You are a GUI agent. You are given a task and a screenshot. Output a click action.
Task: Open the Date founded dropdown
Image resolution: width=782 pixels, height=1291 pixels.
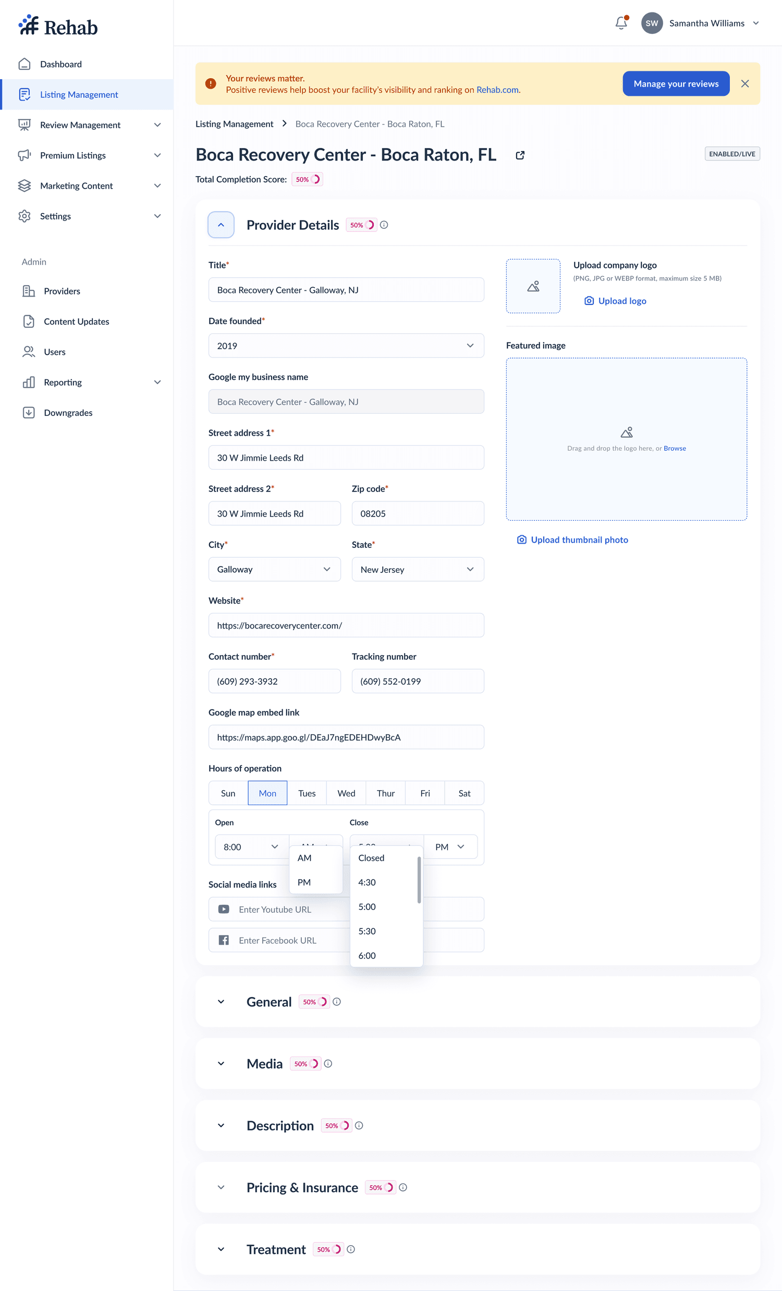[x=346, y=345]
